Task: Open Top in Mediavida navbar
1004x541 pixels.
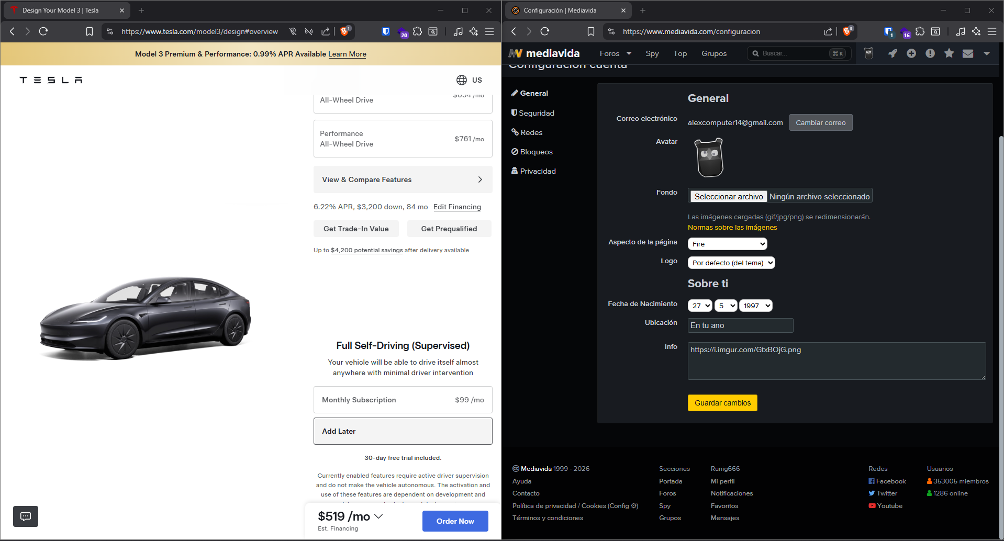Action: pyautogui.click(x=680, y=53)
